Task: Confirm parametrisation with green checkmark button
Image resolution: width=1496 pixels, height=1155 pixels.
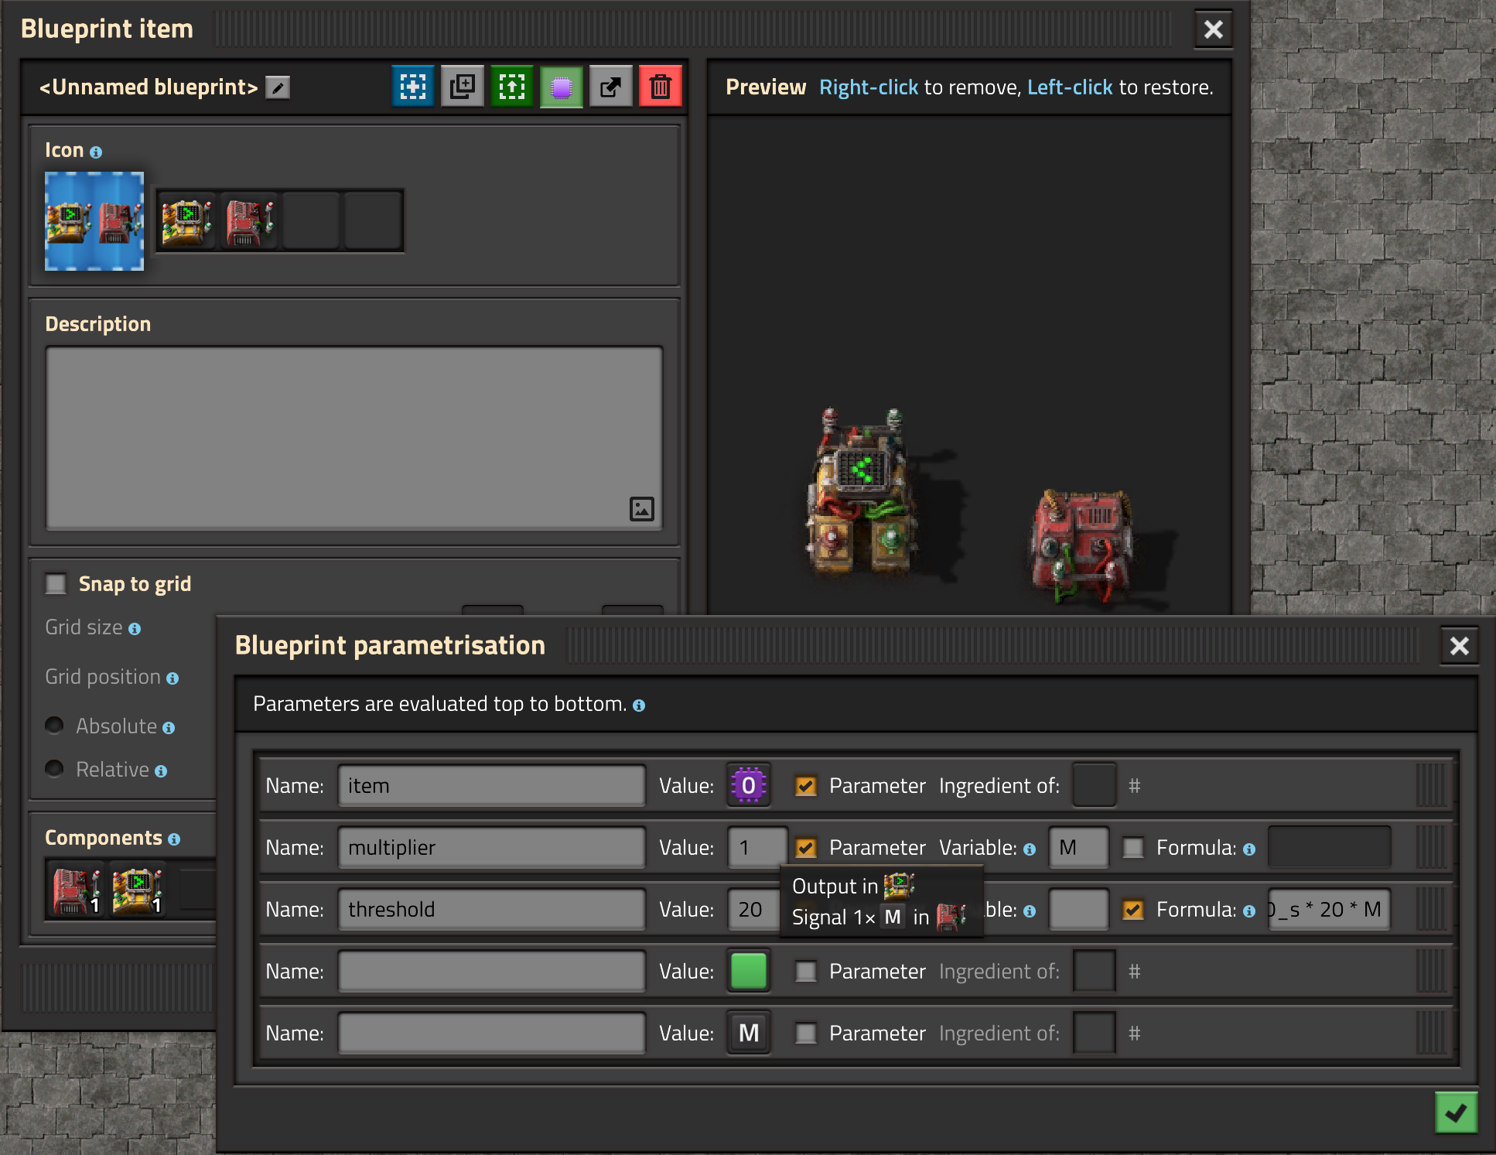Action: tap(1456, 1112)
